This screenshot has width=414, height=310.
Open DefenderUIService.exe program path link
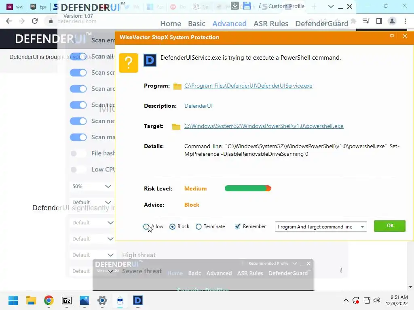click(x=248, y=86)
